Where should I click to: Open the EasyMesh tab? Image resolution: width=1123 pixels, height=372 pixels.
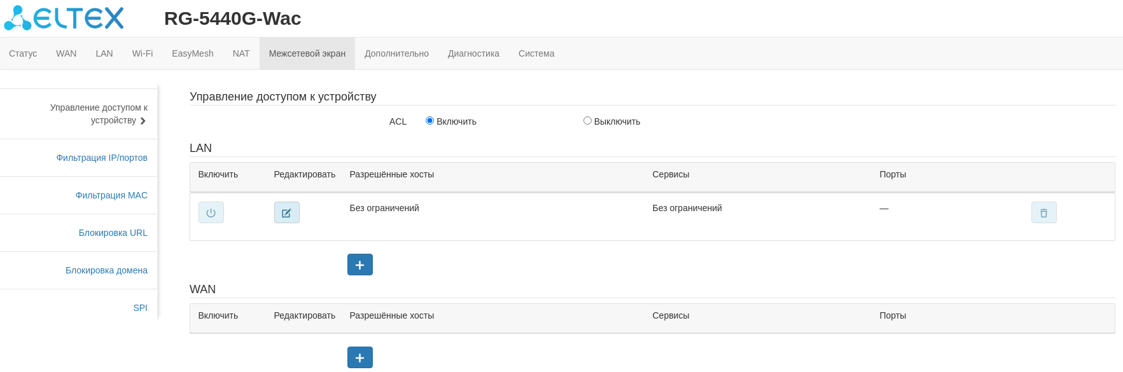pos(192,53)
